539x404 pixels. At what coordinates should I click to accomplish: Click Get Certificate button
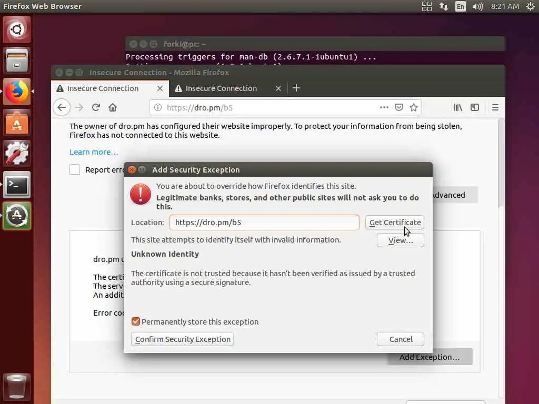point(395,223)
